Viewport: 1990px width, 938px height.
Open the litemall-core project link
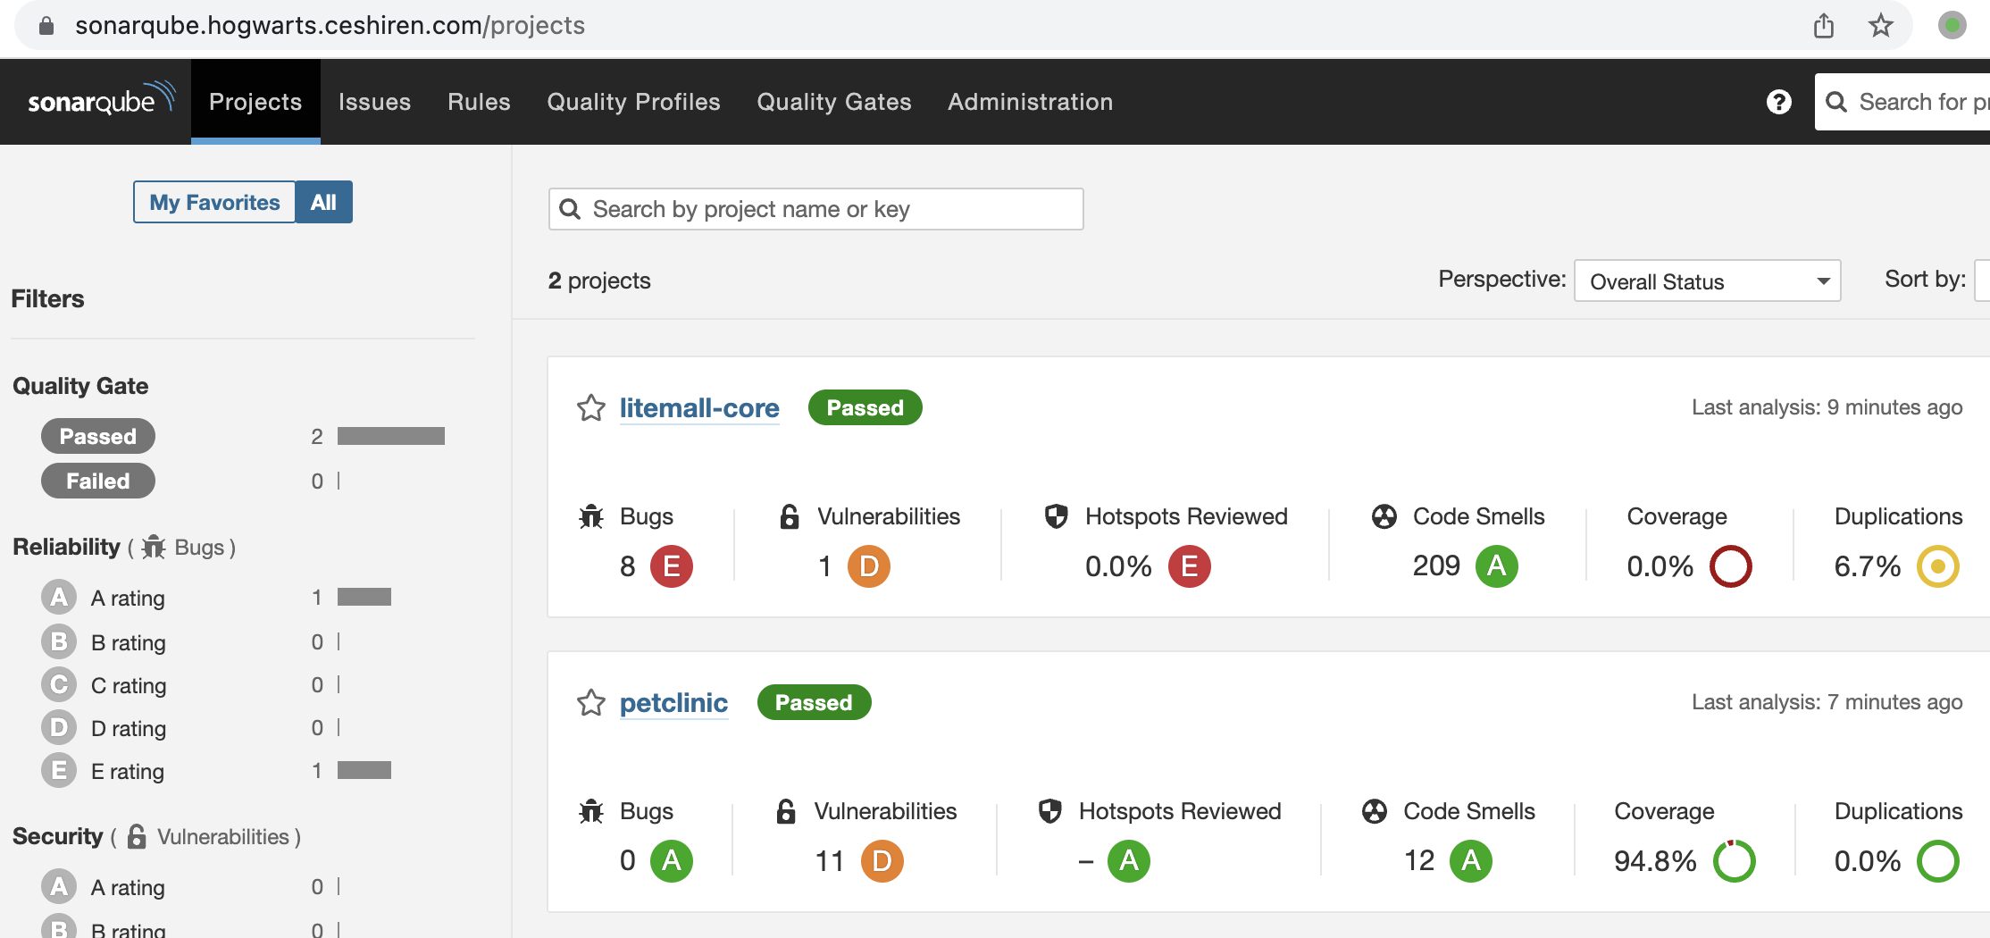699,408
